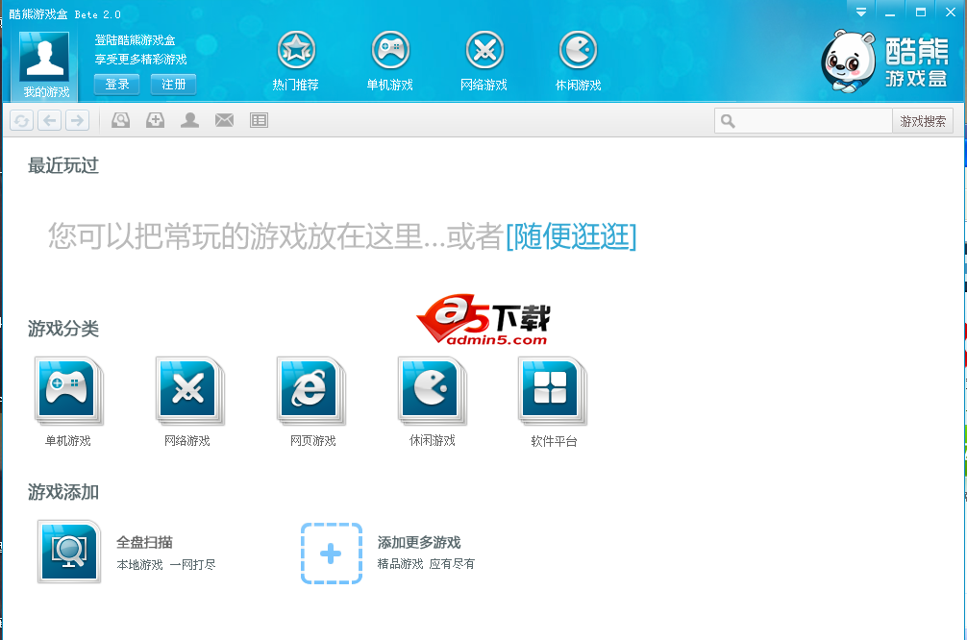Open the 我的游戏 avatar tab
Image resolution: width=967 pixels, height=640 pixels.
[44, 66]
